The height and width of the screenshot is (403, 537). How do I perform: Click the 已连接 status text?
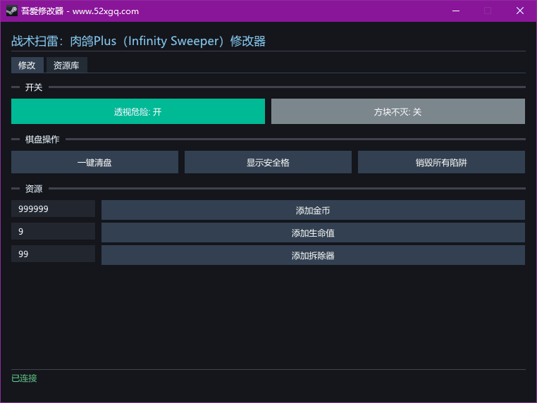point(24,378)
